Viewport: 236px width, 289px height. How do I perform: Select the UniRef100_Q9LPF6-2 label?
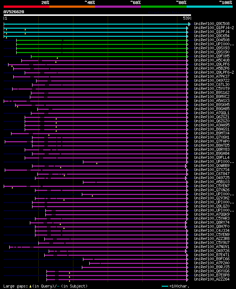[x=214, y=72]
